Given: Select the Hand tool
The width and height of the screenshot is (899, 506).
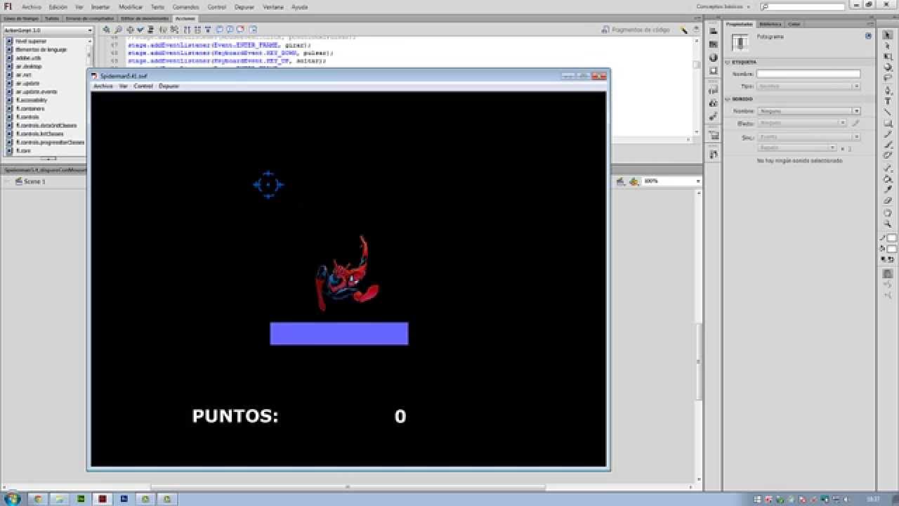Looking at the screenshot, I should point(888,213).
